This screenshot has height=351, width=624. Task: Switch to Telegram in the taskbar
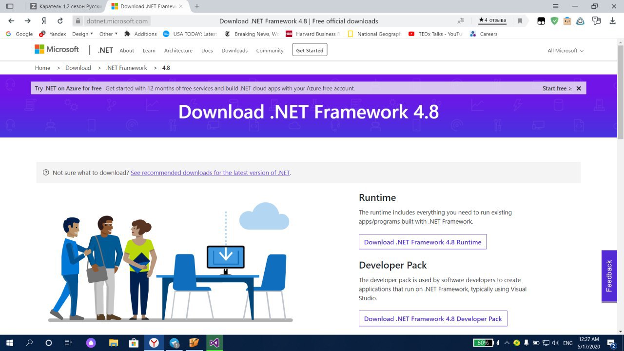pyautogui.click(x=175, y=343)
